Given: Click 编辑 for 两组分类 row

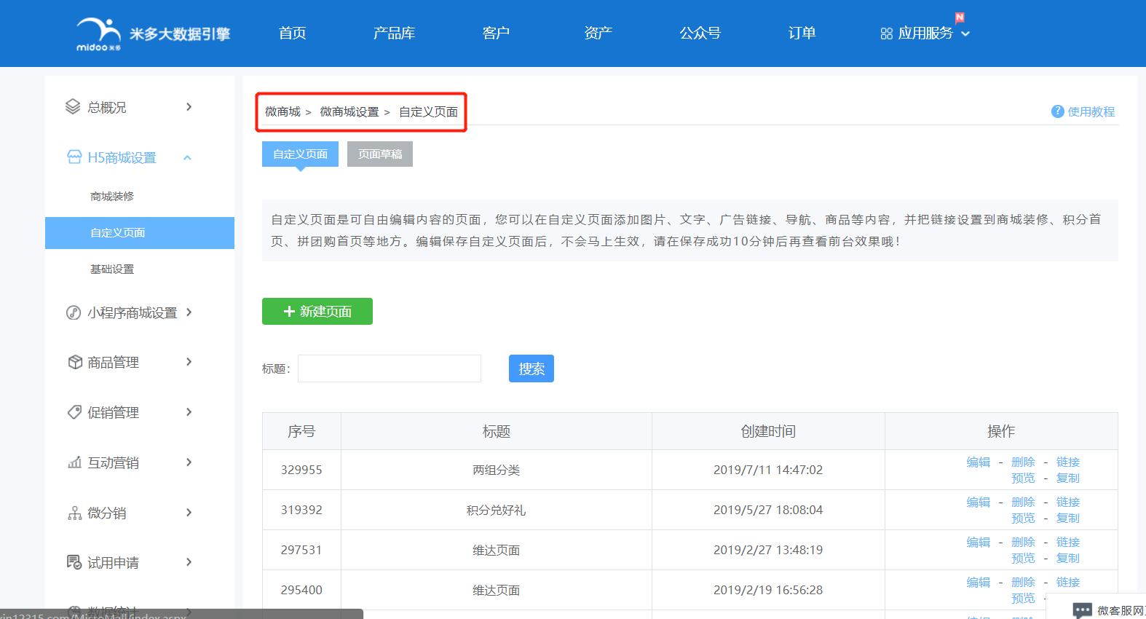Looking at the screenshot, I should [x=979, y=462].
